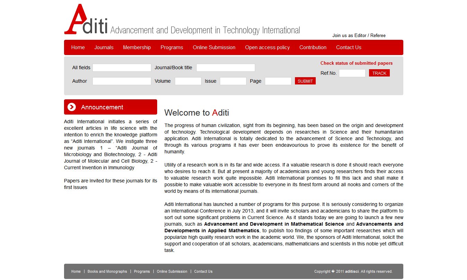Open the Books and Monographs footer link
Screen dimensions: 467x280
(107, 271)
